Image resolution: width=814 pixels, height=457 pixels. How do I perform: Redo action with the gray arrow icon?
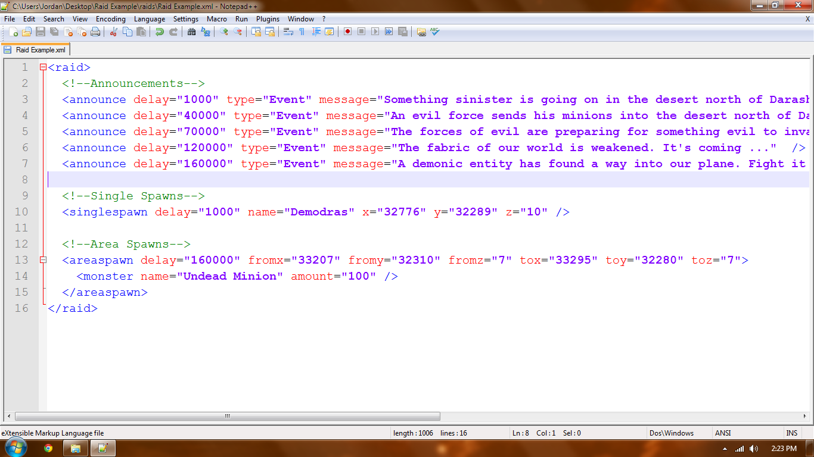click(x=173, y=32)
